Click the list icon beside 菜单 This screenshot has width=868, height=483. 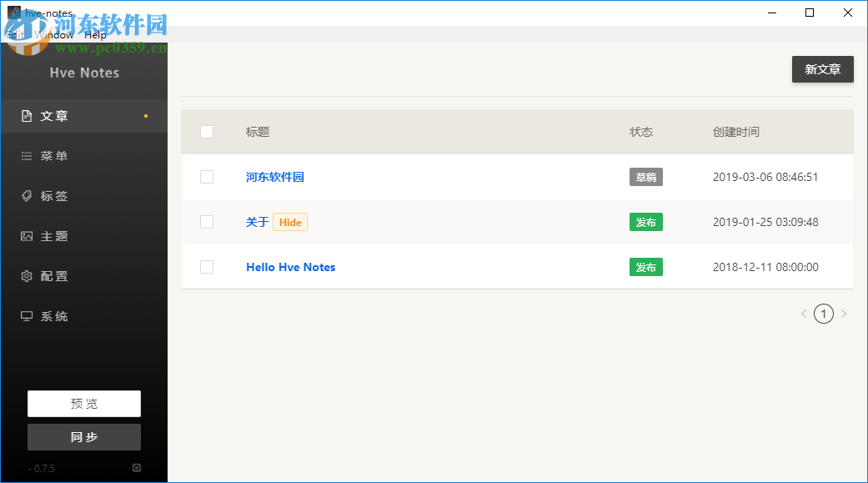coord(27,156)
